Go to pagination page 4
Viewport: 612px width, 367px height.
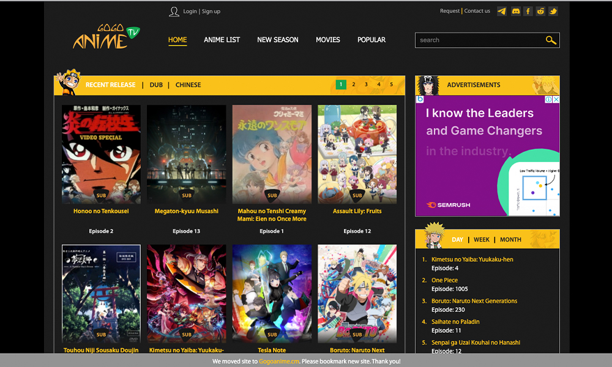tap(379, 84)
